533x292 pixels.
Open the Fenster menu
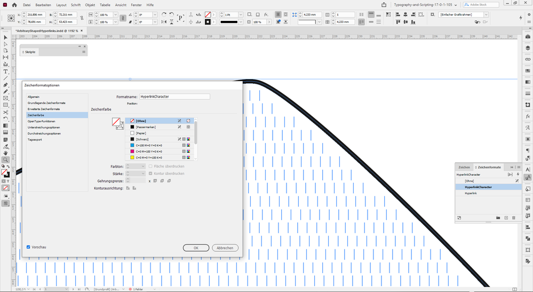(136, 5)
